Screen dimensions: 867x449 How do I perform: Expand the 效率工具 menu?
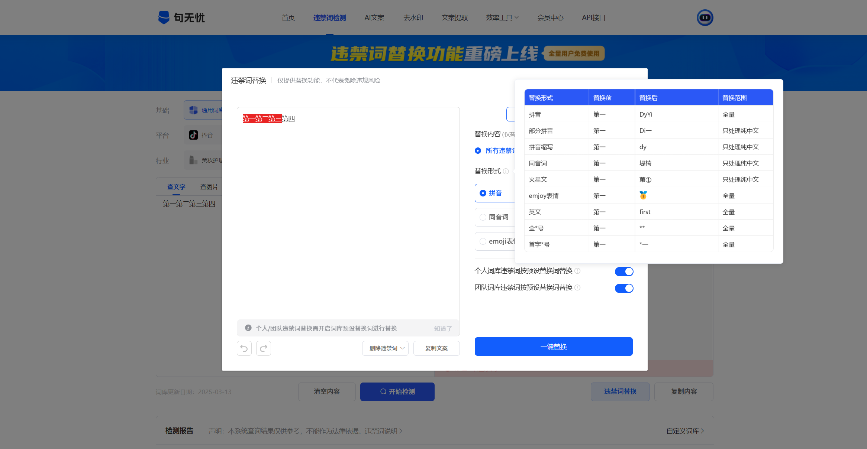[502, 18]
